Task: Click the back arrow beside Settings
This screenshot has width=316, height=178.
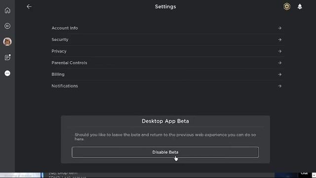Action: click(x=29, y=6)
